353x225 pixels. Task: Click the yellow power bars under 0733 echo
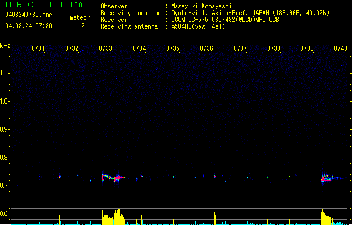point(113,217)
